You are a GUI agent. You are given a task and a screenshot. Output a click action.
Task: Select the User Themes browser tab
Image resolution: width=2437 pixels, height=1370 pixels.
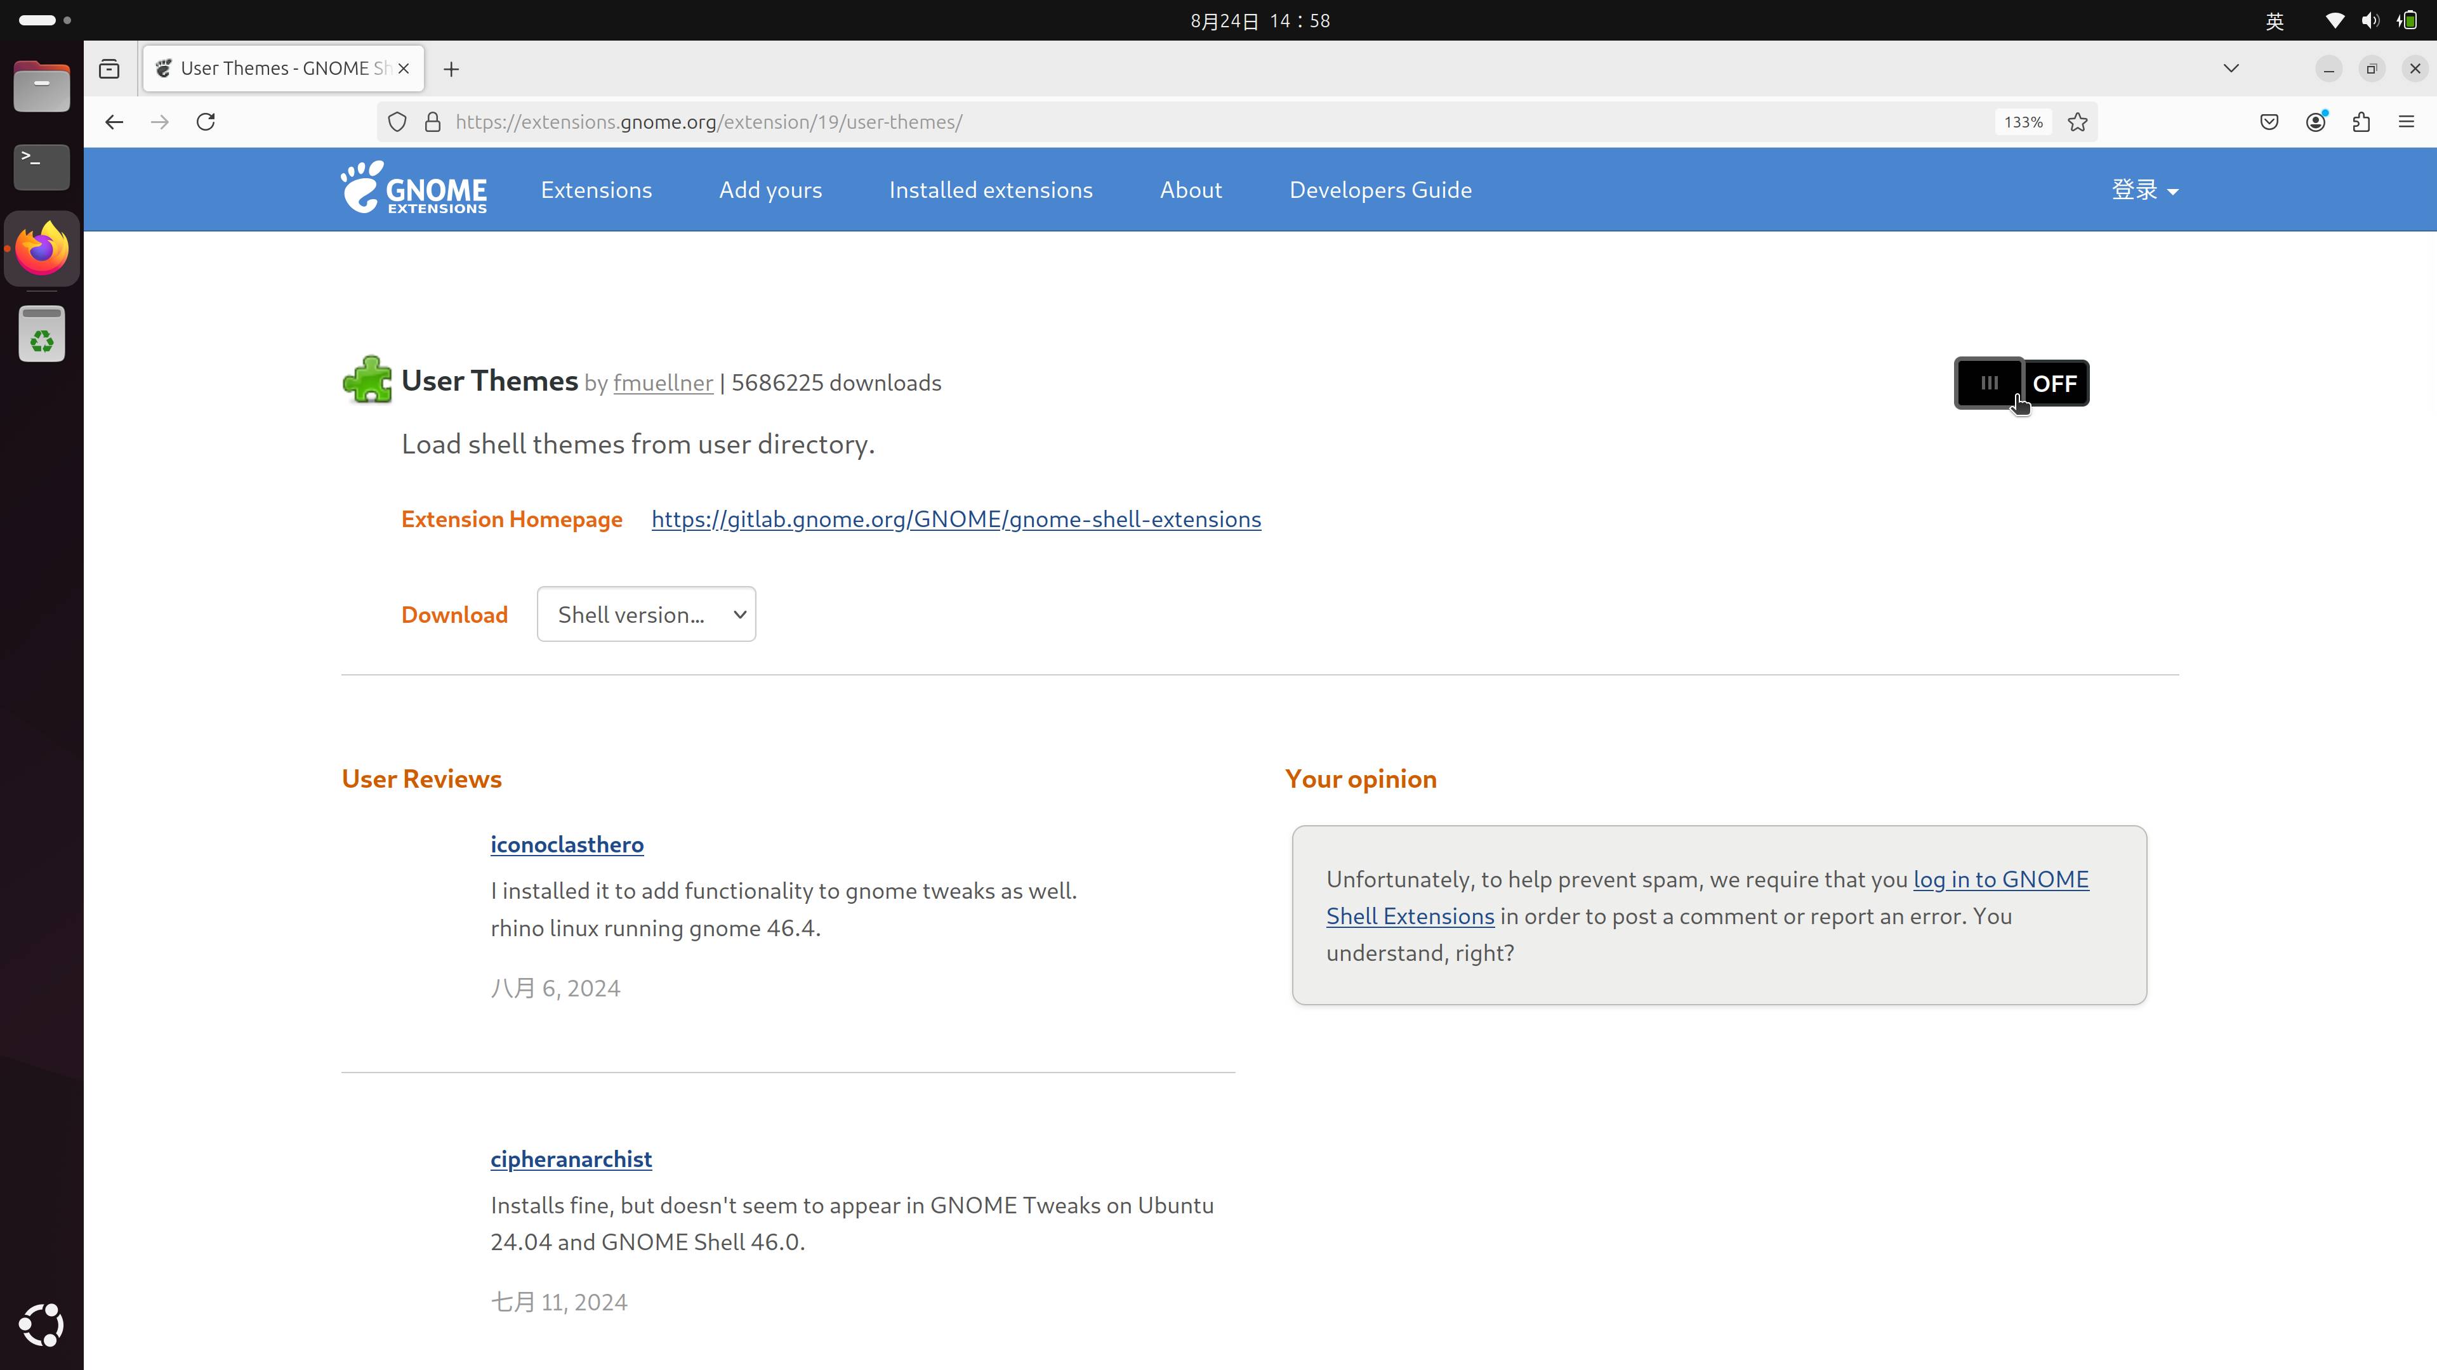pyautogui.click(x=284, y=68)
